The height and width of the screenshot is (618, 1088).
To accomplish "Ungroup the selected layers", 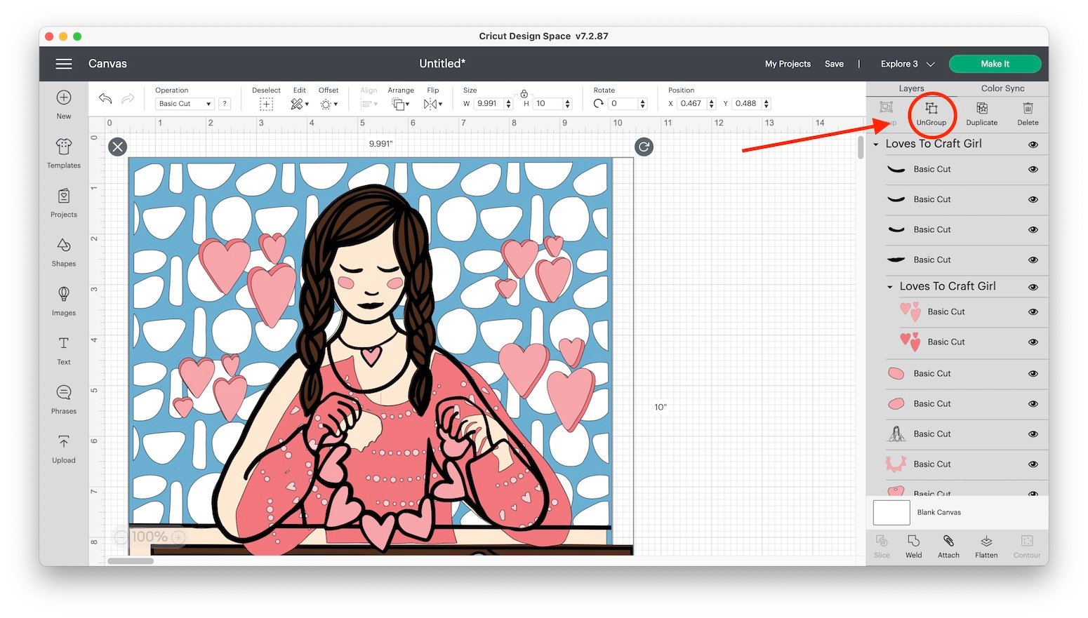I will coord(931,113).
